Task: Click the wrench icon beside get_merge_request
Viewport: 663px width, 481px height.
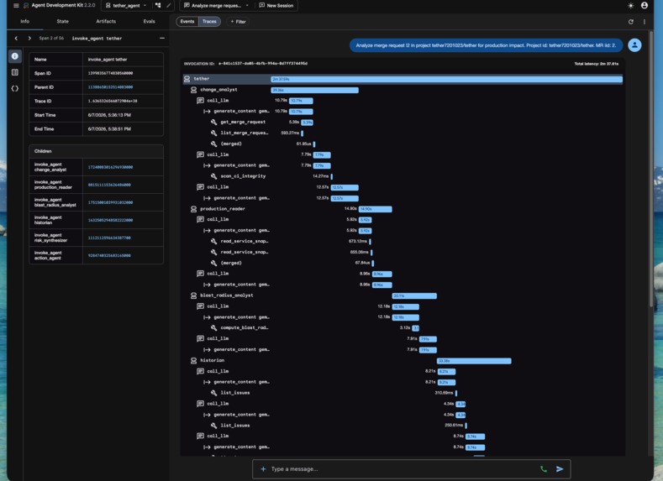Action: click(x=213, y=122)
